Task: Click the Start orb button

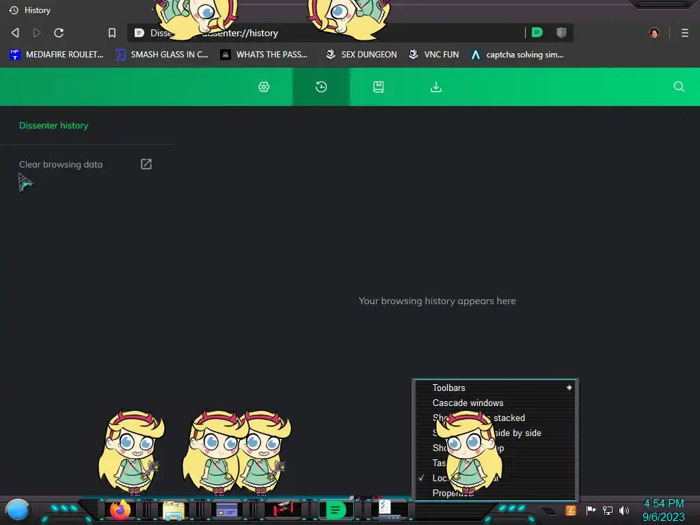Action: [x=18, y=510]
